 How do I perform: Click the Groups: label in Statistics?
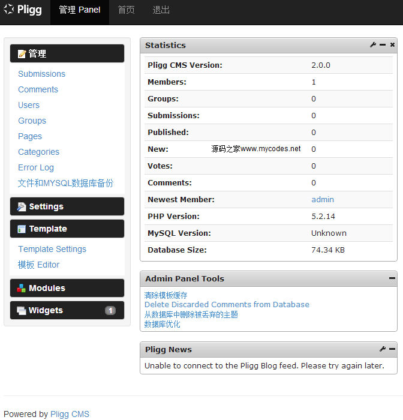(163, 99)
